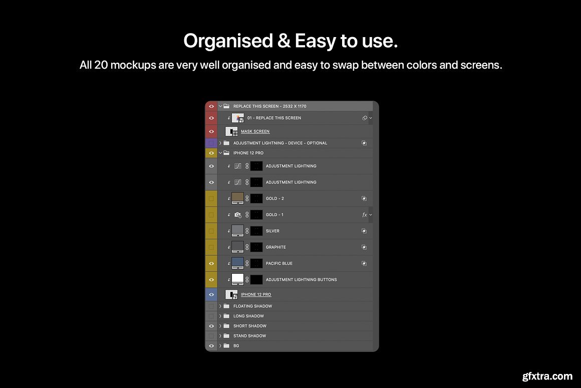Collapse the IPHONE 12 PRO layer group
Screen dimensions: 581x388
point(220,153)
